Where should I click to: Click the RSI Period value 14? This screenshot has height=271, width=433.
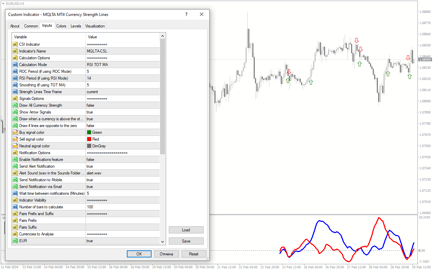[122, 78]
